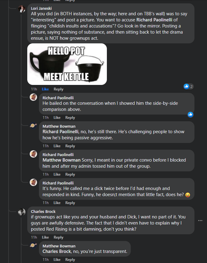Like Matthew Bowman's 'you're just transparent' reply

tap(57, 260)
